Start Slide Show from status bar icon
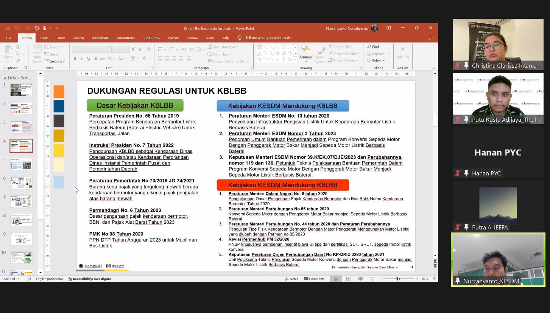 click(372, 279)
